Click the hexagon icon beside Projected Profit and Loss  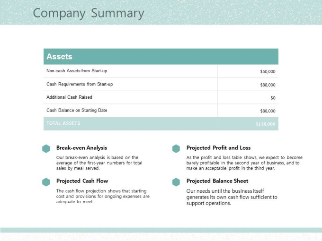176,148
